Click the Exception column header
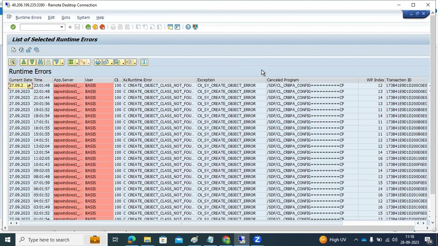 click(x=231, y=80)
